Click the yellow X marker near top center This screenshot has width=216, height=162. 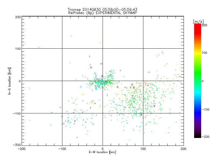click(x=100, y=43)
